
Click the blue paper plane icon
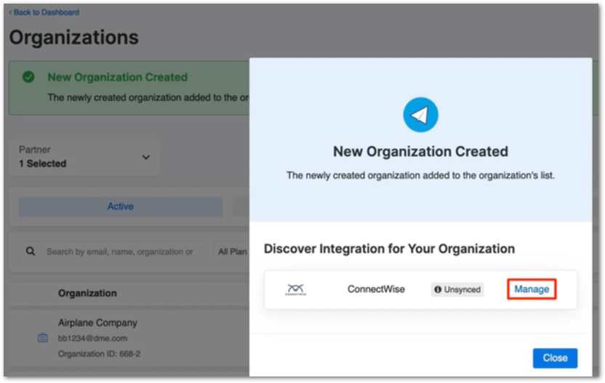coord(420,115)
